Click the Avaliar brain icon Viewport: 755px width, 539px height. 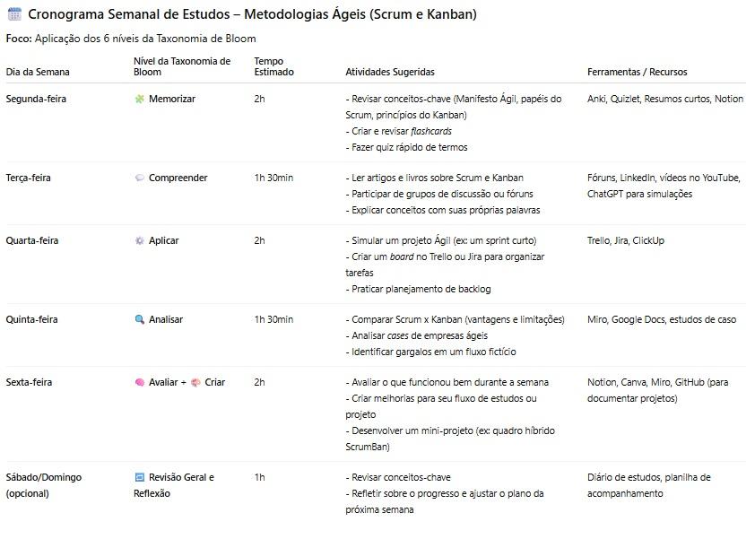pyautogui.click(x=139, y=382)
